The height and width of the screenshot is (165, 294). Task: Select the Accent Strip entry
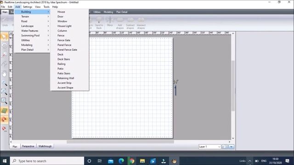[x=69, y=83]
